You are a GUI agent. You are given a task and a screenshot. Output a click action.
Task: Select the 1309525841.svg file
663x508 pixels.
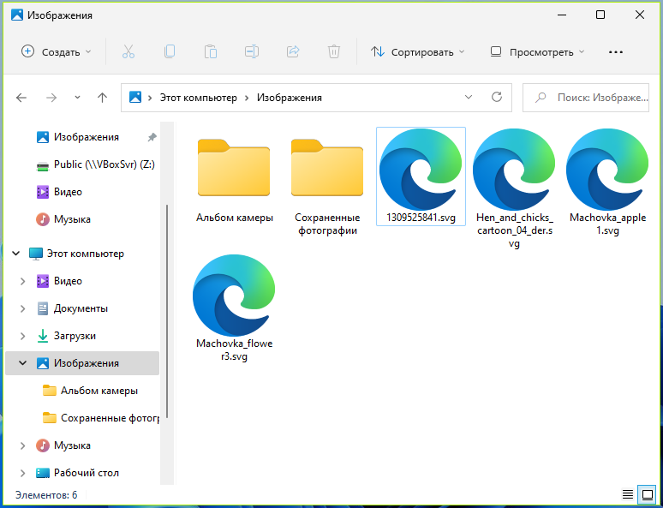[x=421, y=176]
